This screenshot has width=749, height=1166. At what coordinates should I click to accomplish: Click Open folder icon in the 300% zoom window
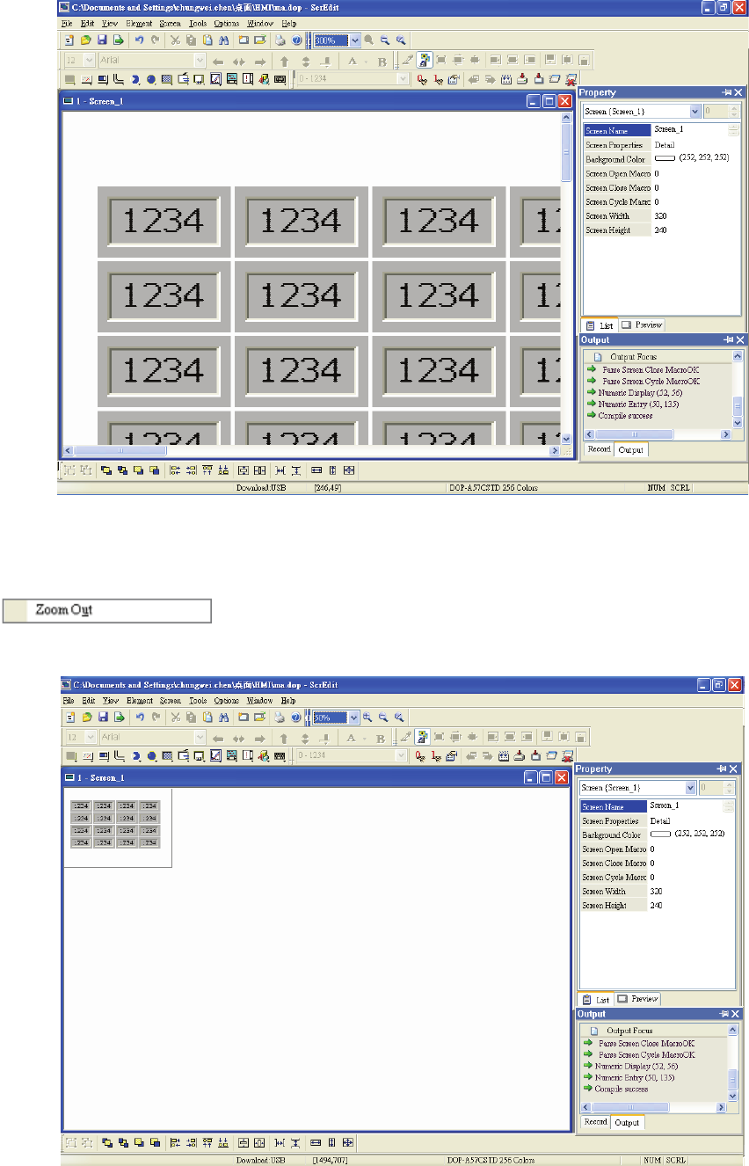tap(86, 40)
